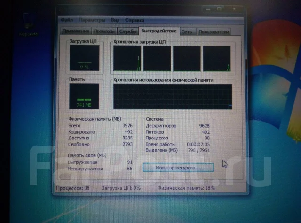Click the Кэшировано memory row label
Image resolution: width=301 pixels, height=223 pixels.
coord(81,132)
